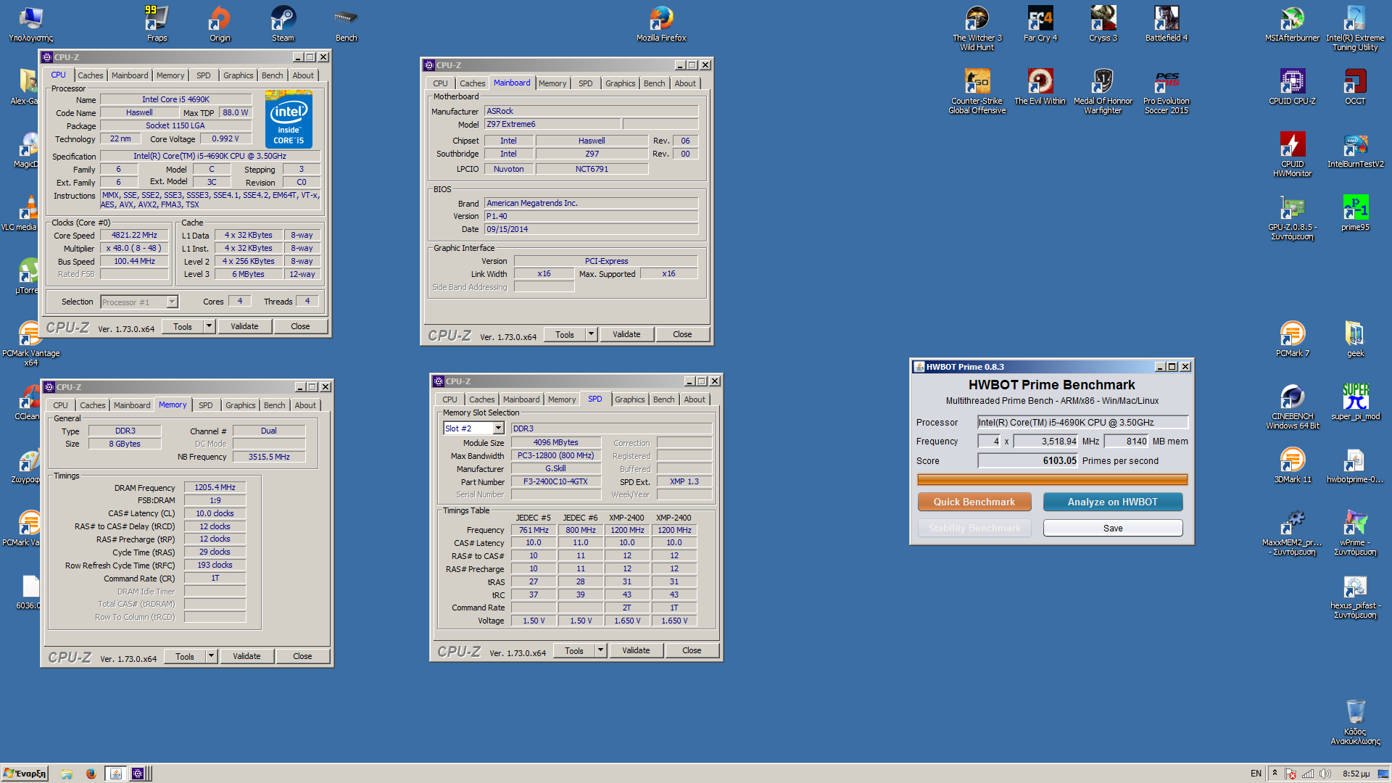Save the HWBOT Prime score

point(1113,528)
